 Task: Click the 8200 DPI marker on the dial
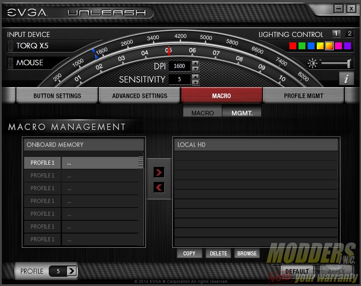coord(303,77)
